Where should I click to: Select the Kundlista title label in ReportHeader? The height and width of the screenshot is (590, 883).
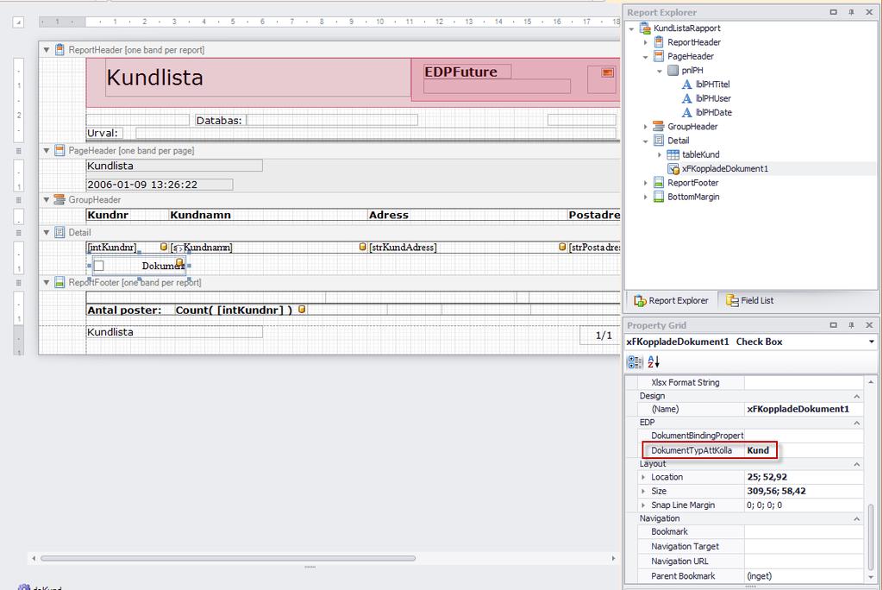coord(258,78)
